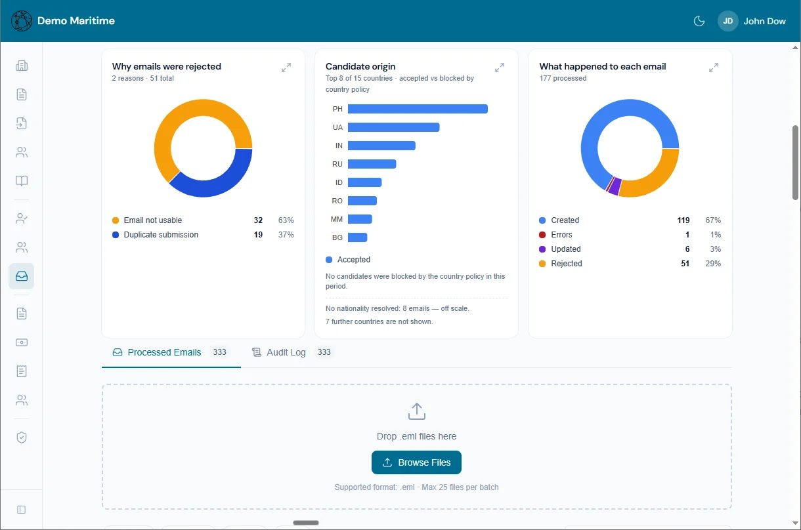
Task: Expand 'What happened to each email' card
Action: pos(714,68)
